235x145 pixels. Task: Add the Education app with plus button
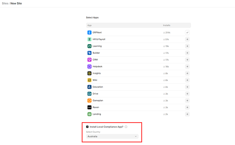coord(187,87)
